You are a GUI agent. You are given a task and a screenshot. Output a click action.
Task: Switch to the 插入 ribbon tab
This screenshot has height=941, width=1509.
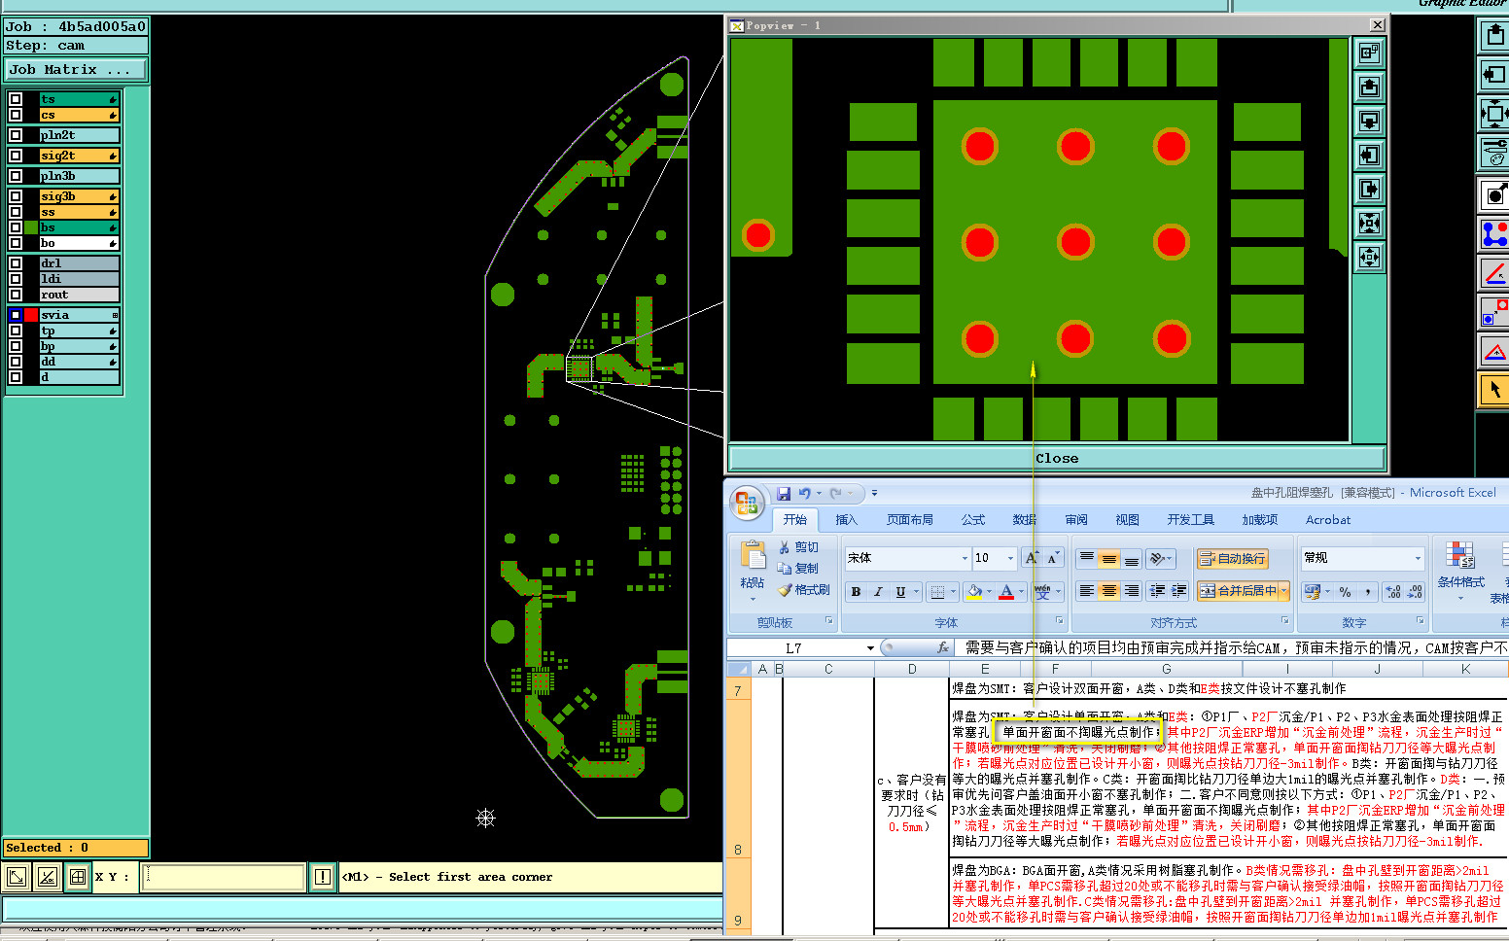click(x=846, y=520)
